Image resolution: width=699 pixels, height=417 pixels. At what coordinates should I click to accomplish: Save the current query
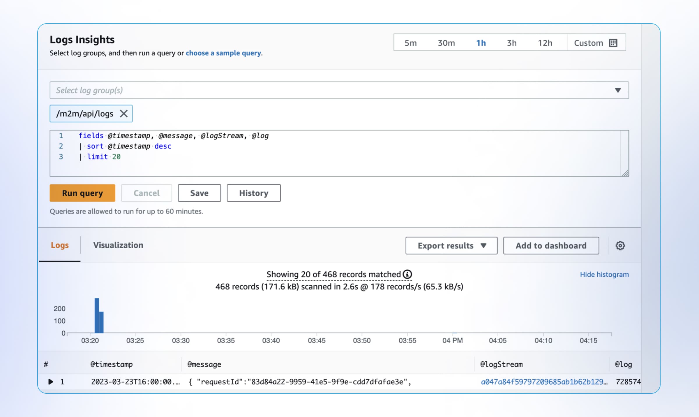[x=199, y=193]
